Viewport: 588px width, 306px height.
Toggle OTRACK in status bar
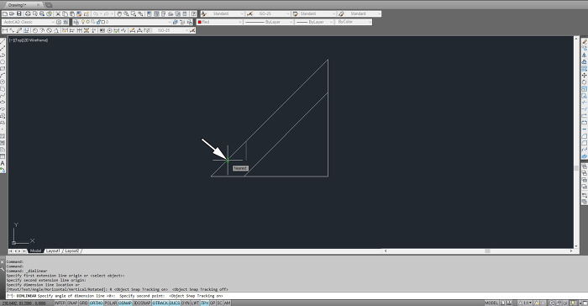[x=160, y=303]
